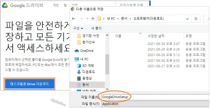Click the 데스크톱용 Drive 다운로드 button

click(30, 84)
